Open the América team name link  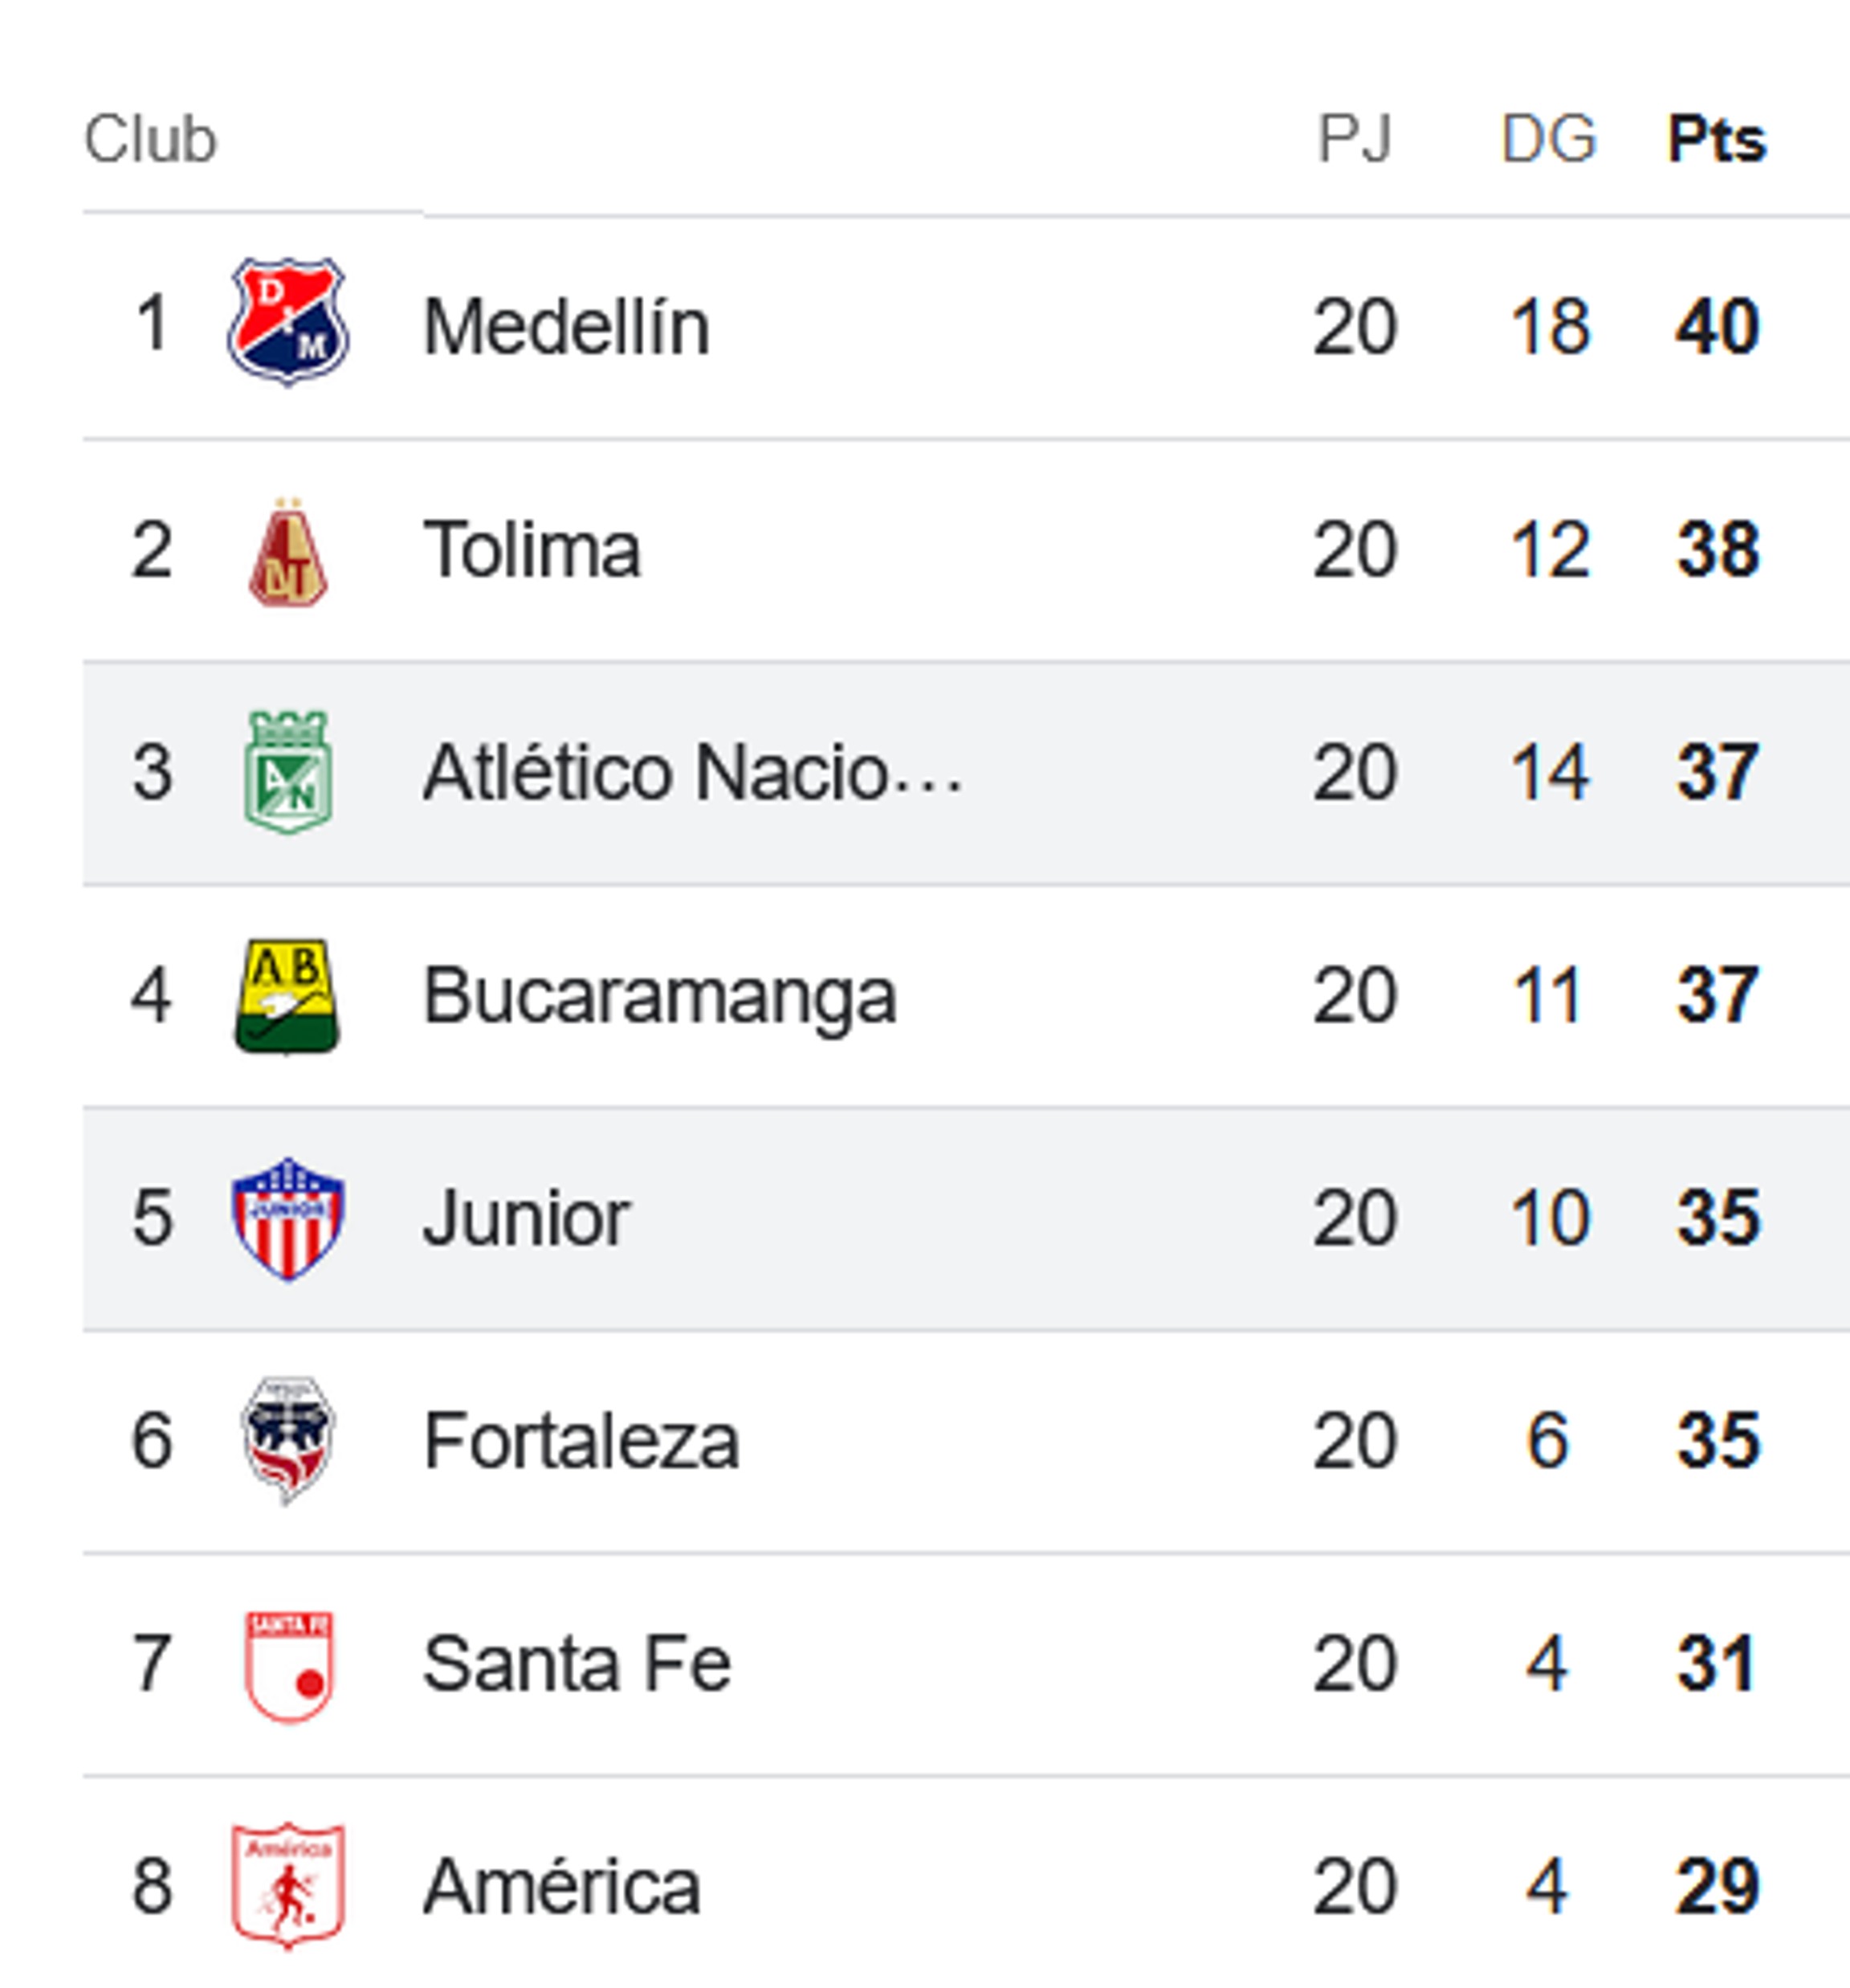pos(560,1887)
